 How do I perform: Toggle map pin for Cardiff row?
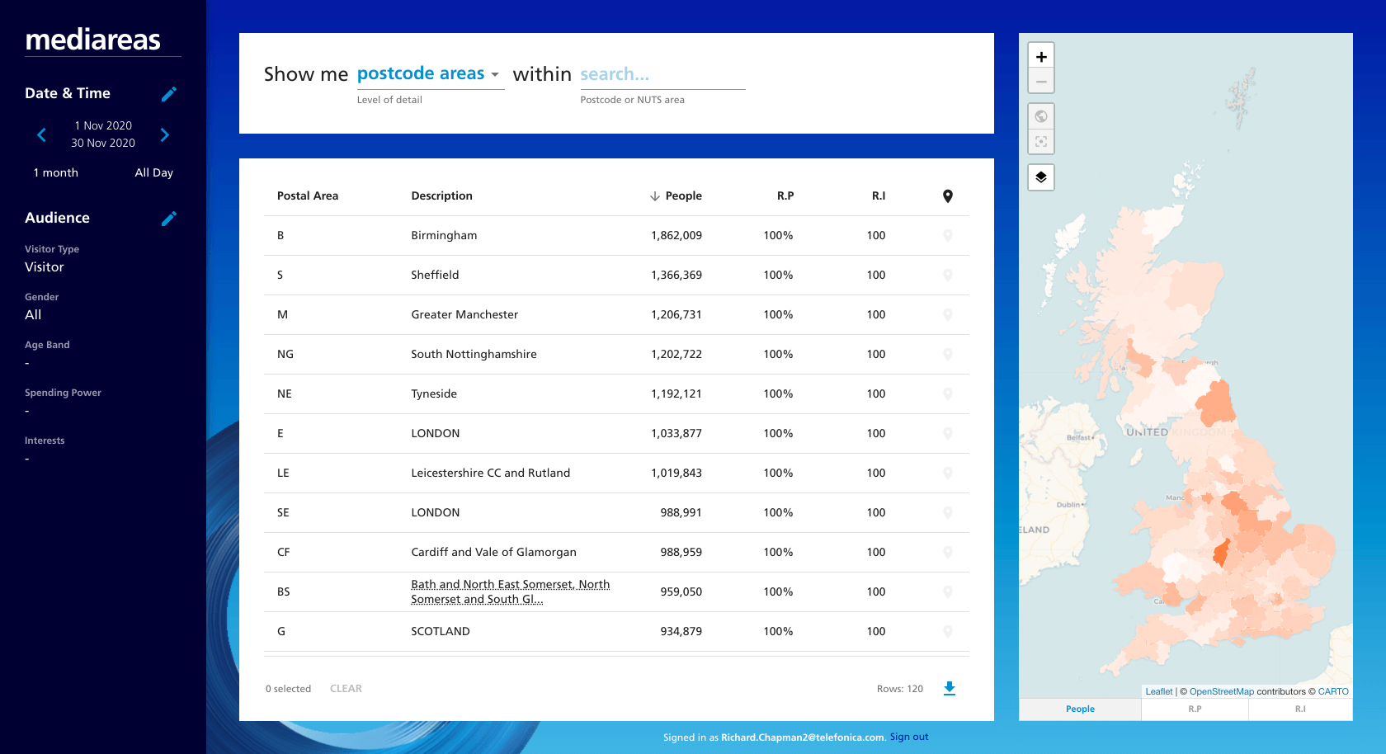pyautogui.click(x=948, y=553)
